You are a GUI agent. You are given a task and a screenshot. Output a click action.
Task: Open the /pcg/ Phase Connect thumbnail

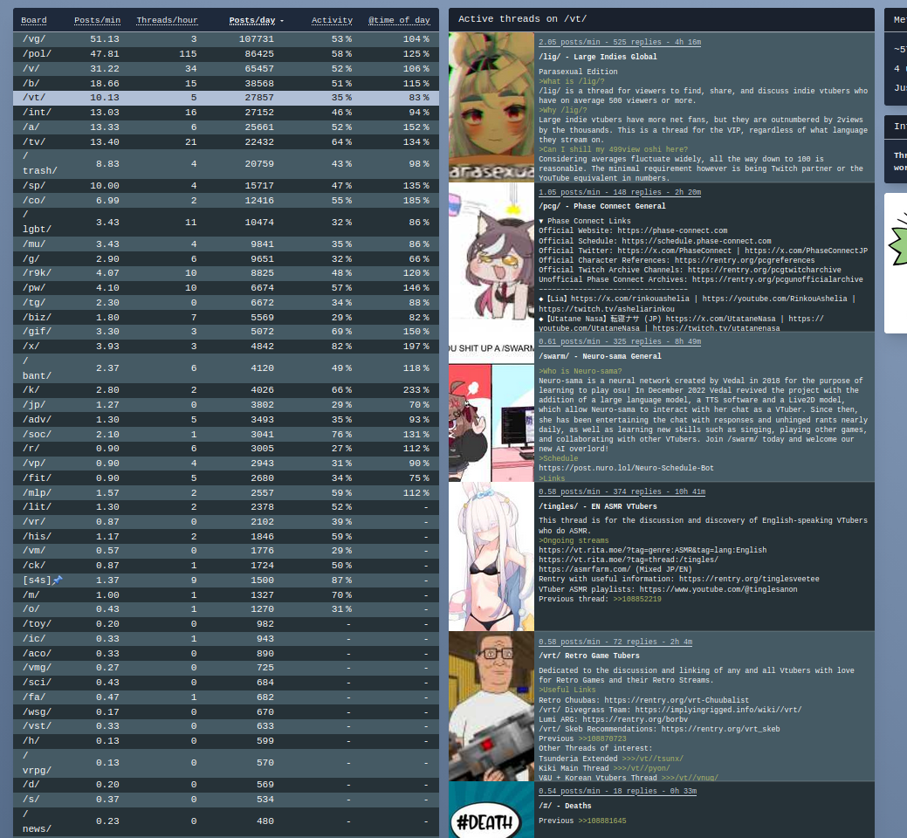(491, 257)
